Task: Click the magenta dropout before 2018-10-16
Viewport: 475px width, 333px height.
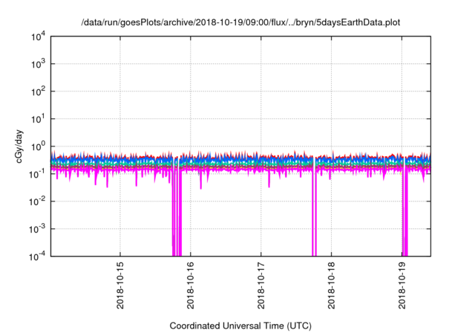Action: click(x=177, y=213)
